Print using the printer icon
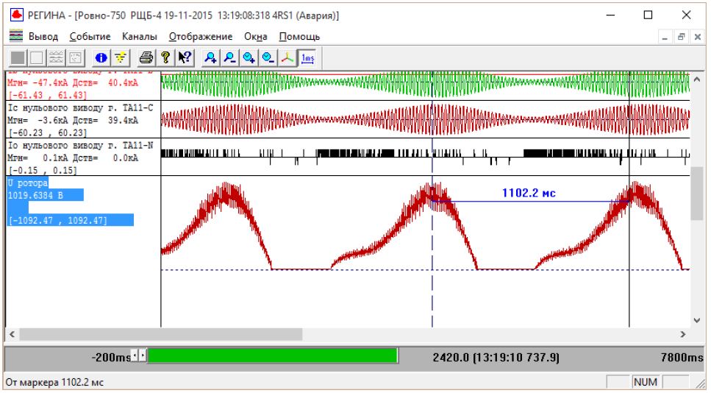711x393 pixels. click(x=146, y=58)
